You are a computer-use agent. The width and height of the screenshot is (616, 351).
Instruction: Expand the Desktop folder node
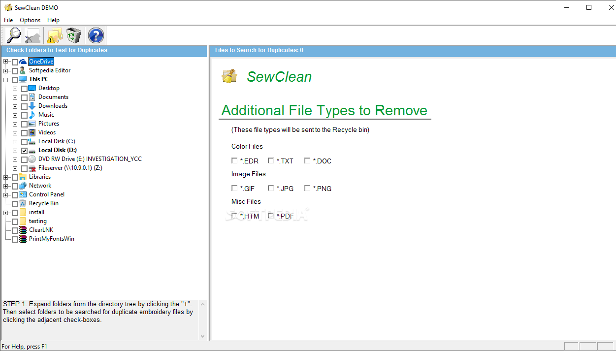(15, 89)
